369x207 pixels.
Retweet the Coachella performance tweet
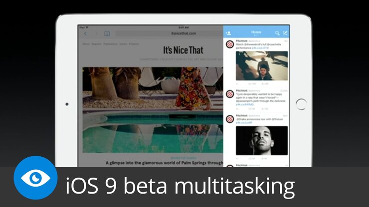click(x=252, y=84)
